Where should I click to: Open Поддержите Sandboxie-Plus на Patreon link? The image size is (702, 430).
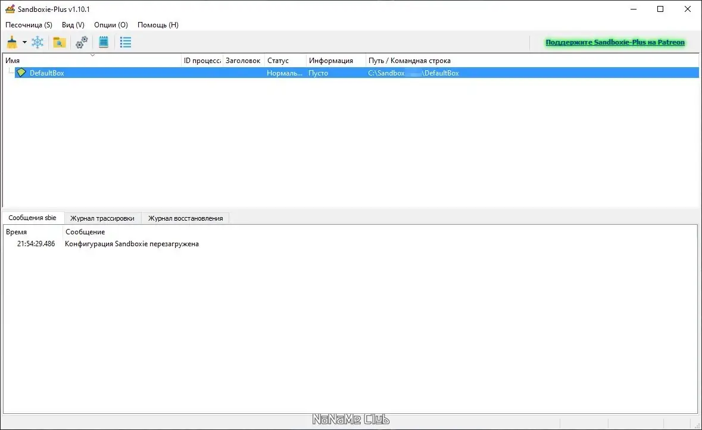click(x=614, y=42)
